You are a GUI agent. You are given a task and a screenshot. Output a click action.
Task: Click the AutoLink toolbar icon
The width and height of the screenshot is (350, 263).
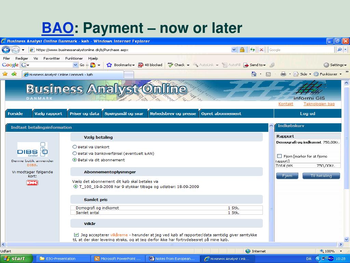(x=196, y=65)
